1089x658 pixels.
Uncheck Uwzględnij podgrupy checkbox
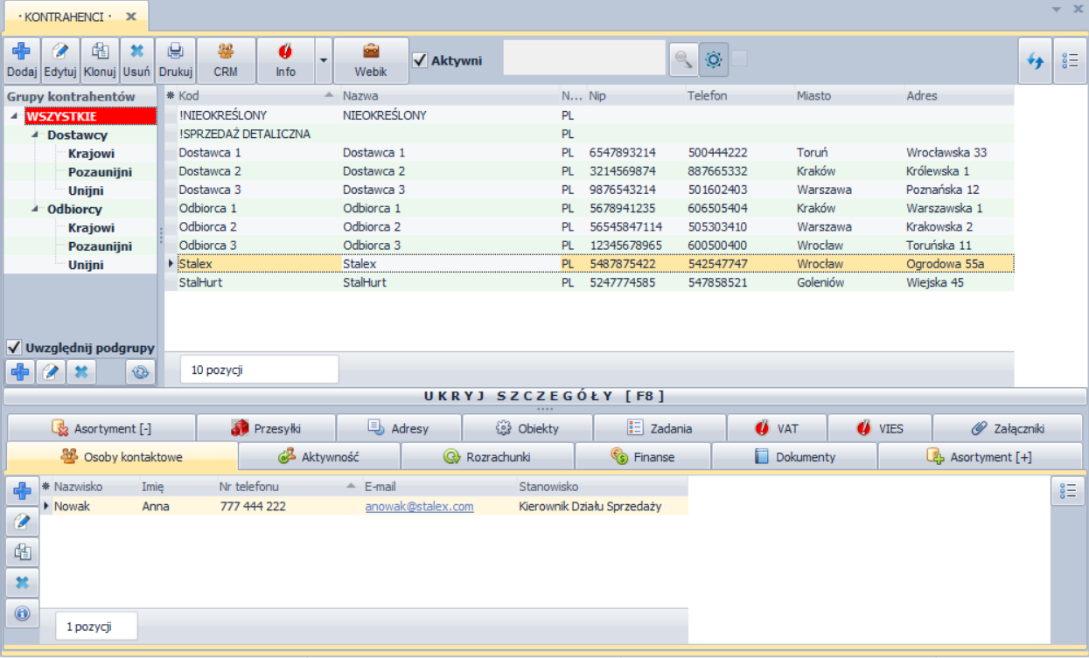pyautogui.click(x=14, y=347)
